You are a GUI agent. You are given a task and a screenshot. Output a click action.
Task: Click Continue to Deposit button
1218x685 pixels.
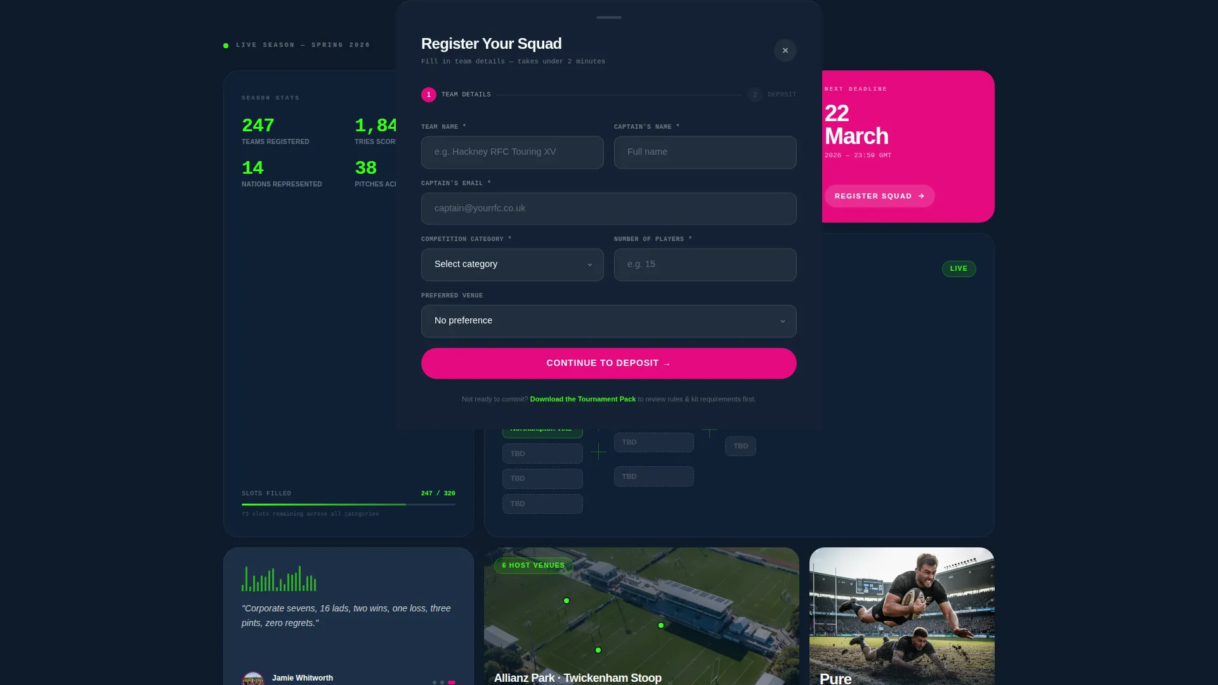pos(608,363)
